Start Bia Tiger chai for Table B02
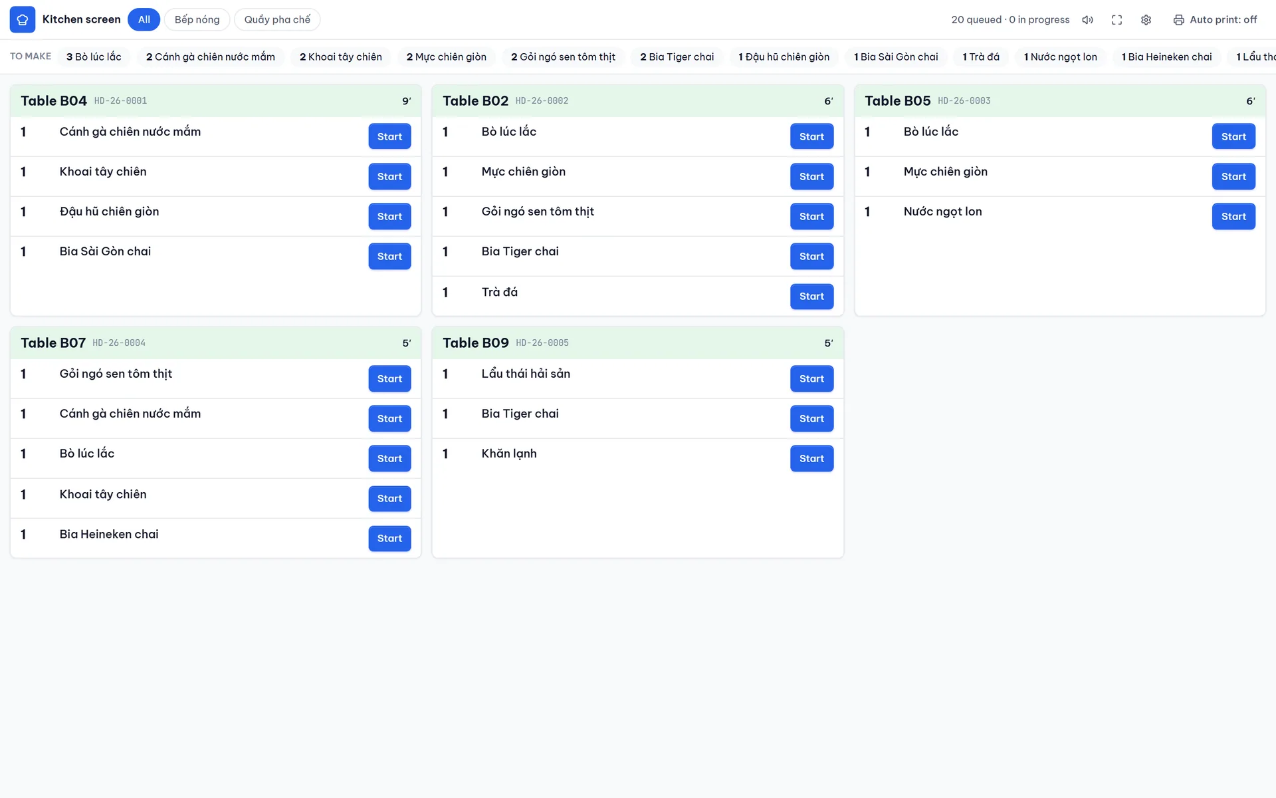Image resolution: width=1276 pixels, height=798 pixels. [811, 256]
